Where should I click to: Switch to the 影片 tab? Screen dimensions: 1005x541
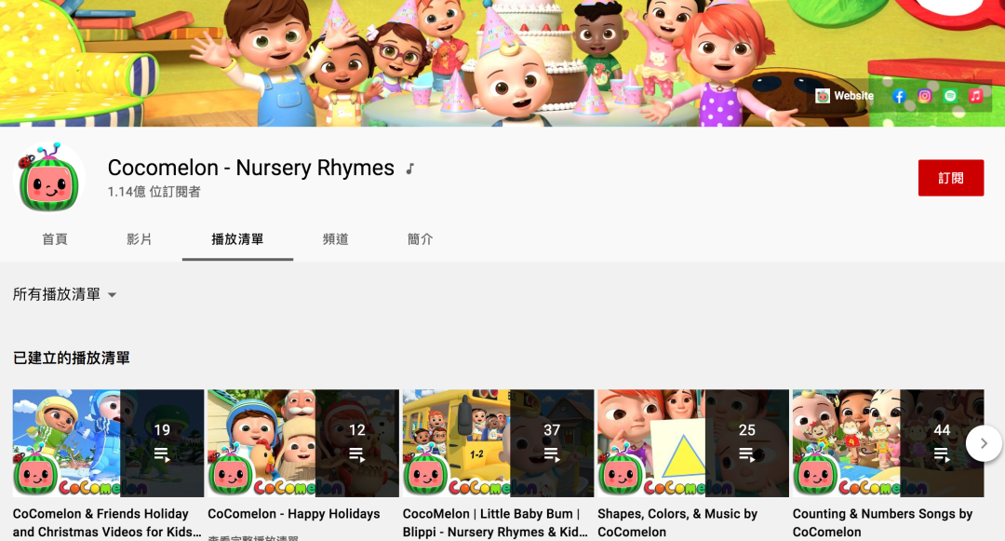tap(141, 238)
